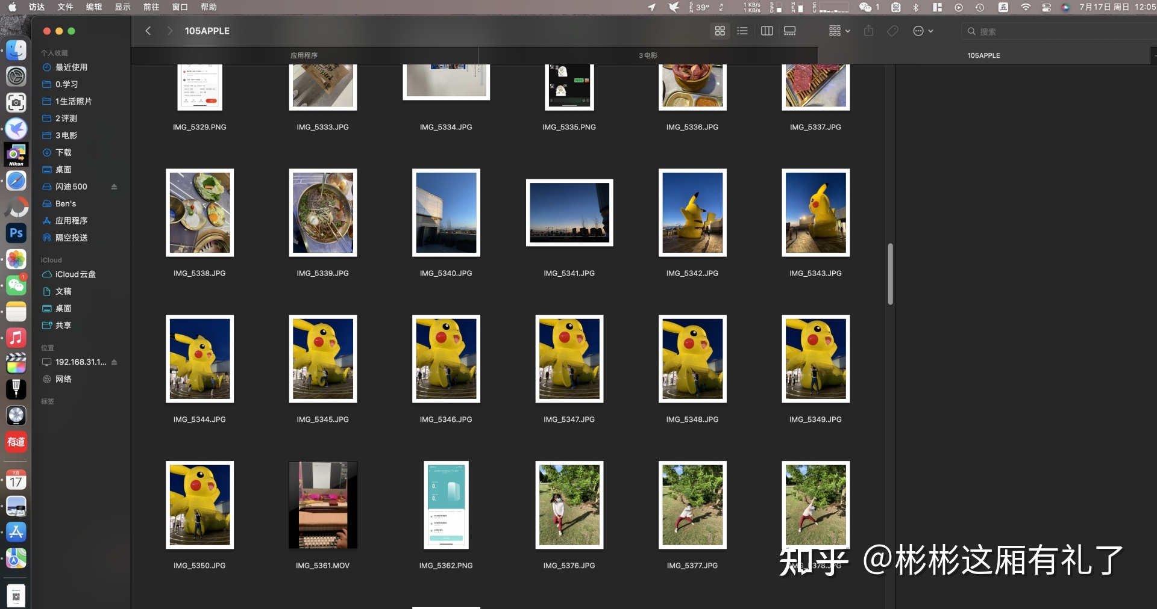Open iCloud 云盘 in the sidebar
Viewport: 1157px width, 609px height.
click(x=75, y=274)
